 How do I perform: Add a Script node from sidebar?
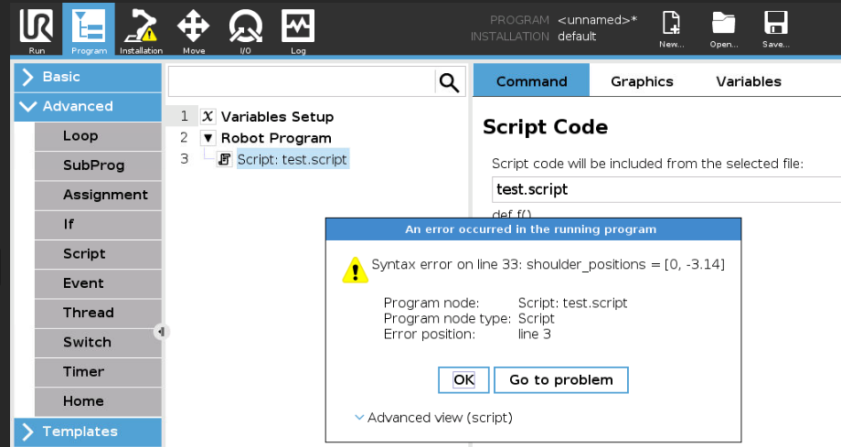click(98, 254)
